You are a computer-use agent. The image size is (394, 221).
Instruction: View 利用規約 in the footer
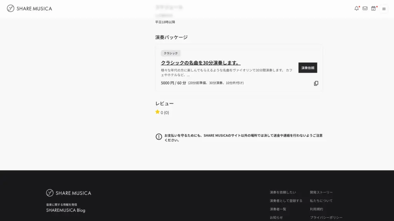tap(316, 209)
